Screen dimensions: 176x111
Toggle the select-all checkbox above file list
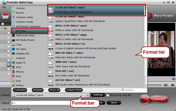click(x=3, y=24)
